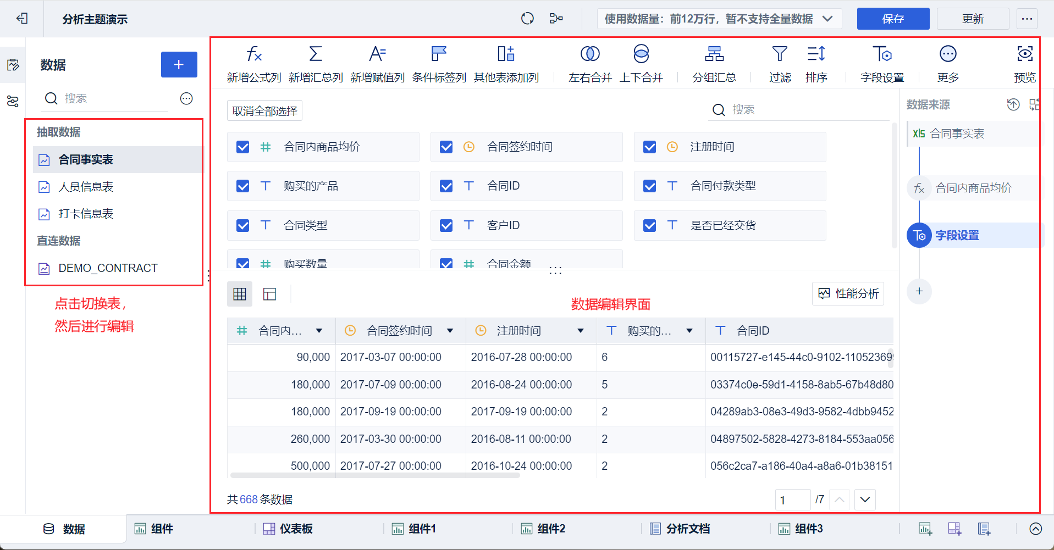Screen dimensions: 1054x550
Task: Click the 更新 button
Action: (973, 19)
